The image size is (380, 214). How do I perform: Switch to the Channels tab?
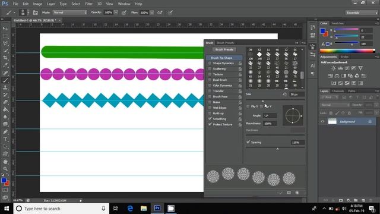(x=338, y=91)
